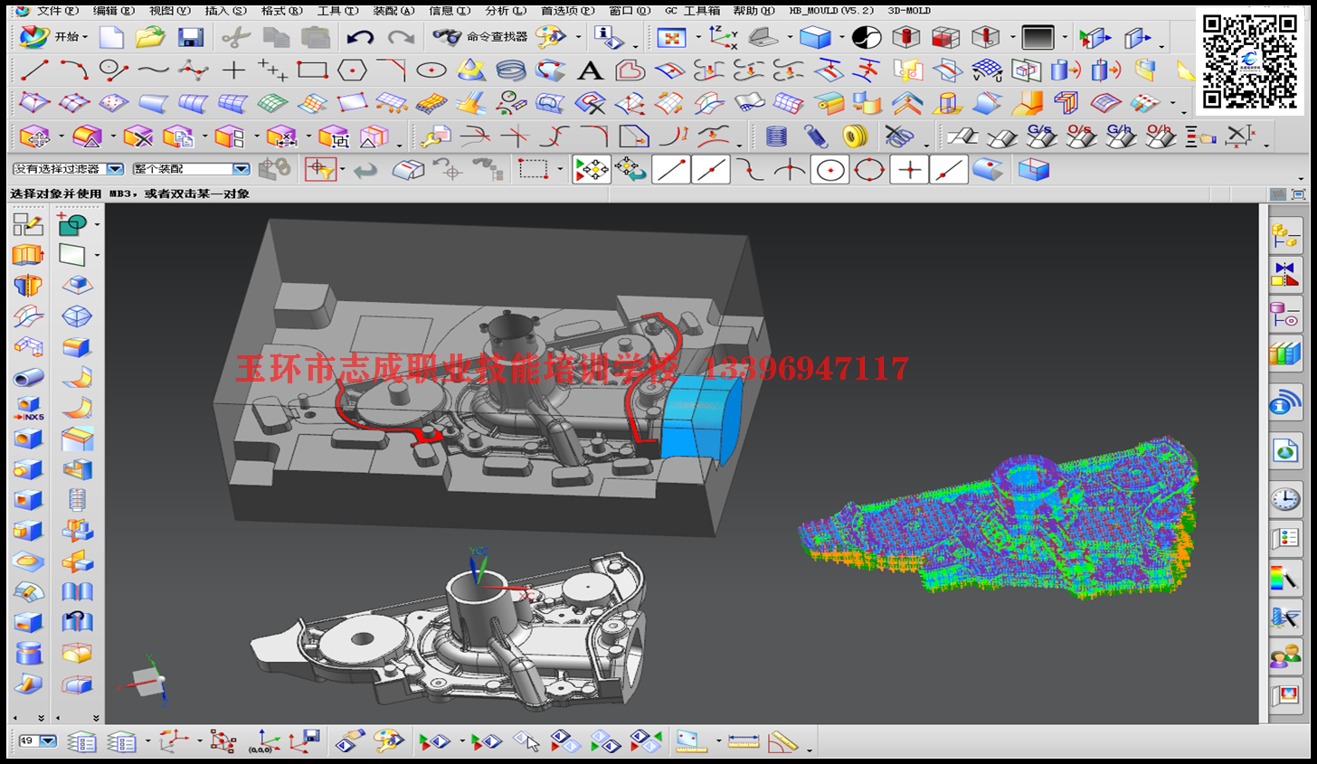Click the Through Curve Mesh surface icon
This screenshot has width=1317, height=764.
[x=232, y=103]
